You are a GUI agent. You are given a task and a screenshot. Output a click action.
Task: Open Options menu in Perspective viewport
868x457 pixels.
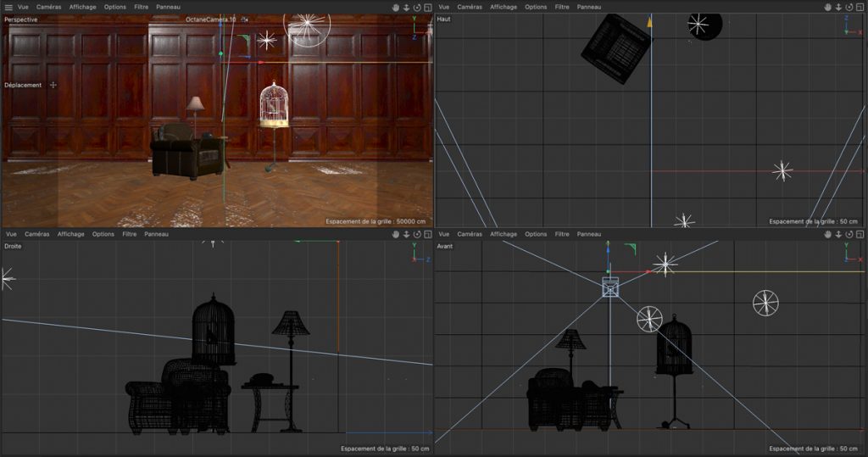(x=115, y=7)
